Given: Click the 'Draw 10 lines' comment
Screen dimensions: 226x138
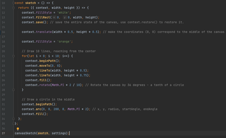Looking at the screenshot, I should click(59, 51).
